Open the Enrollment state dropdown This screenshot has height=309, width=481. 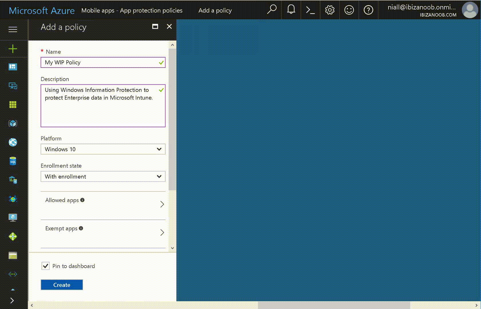point(103,177)
